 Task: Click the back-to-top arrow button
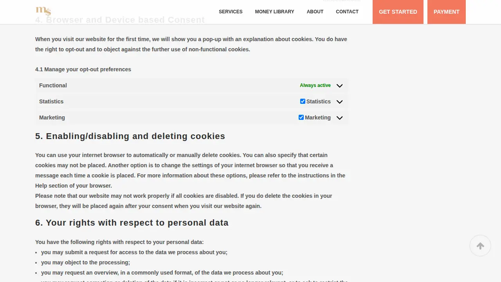pos(480,246)
